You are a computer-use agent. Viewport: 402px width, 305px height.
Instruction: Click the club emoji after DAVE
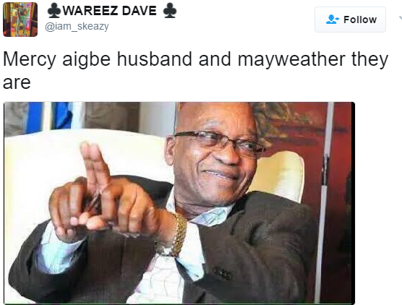170,11
